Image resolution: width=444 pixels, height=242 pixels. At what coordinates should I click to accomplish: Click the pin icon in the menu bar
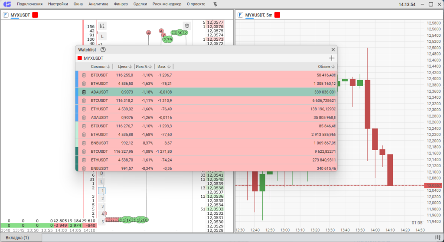tap(216, 4)
